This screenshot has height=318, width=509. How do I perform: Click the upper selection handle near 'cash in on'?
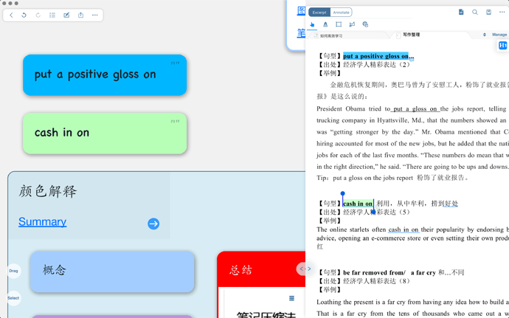click(342, 193)
